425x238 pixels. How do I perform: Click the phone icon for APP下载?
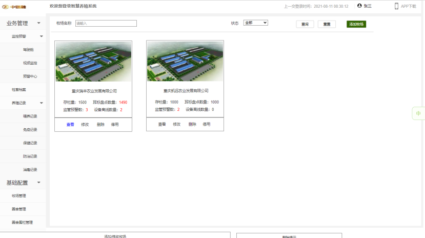coord(396,6)
